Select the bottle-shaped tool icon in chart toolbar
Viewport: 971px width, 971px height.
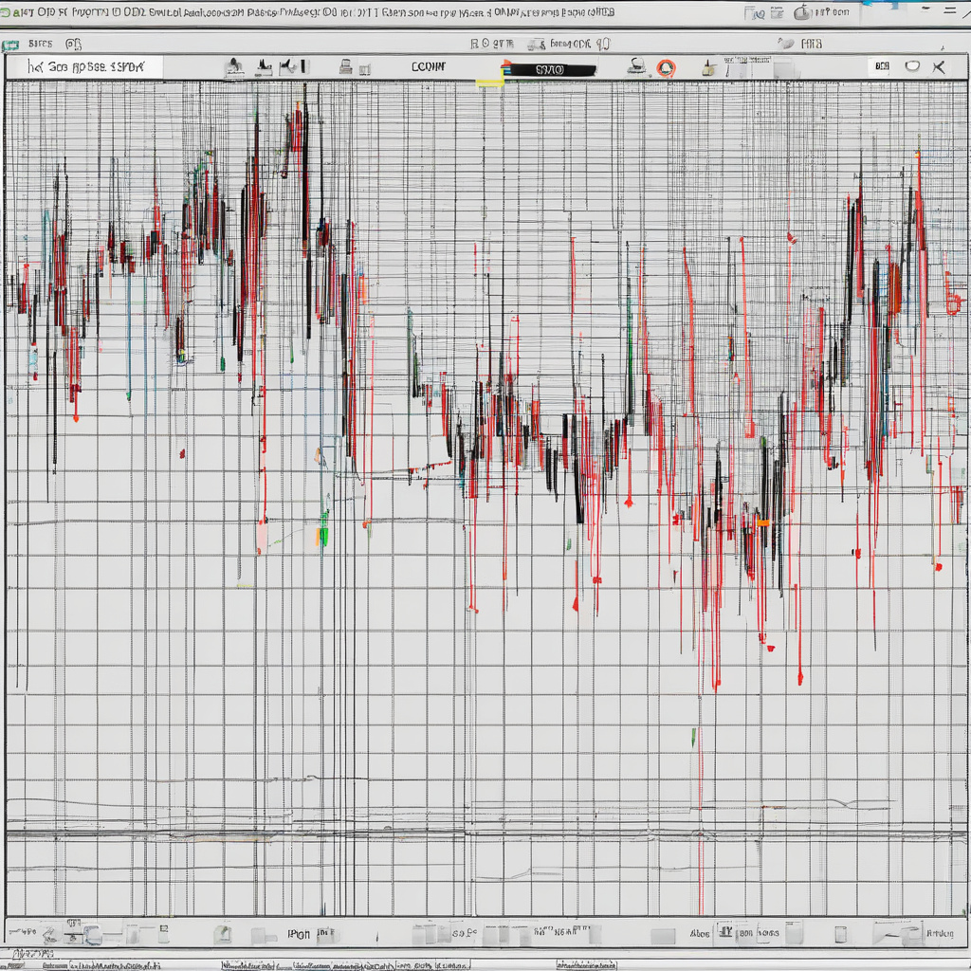(707, 67)
